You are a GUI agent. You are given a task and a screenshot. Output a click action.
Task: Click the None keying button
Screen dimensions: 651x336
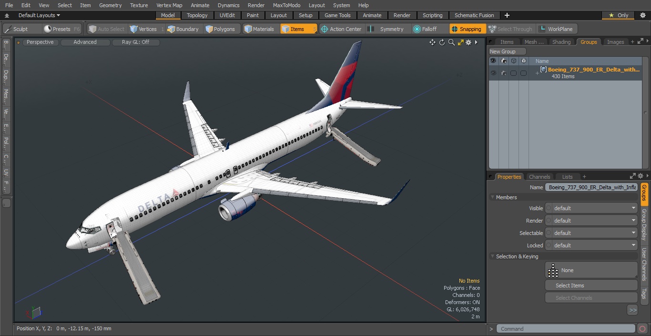(591, 270)
